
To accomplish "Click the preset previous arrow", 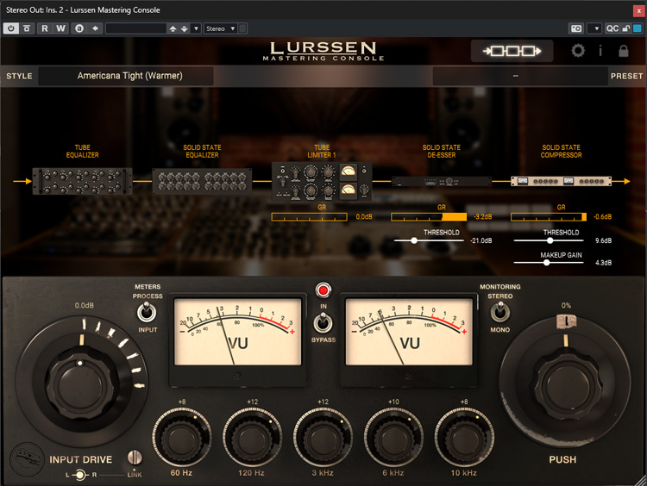I will point(173,28).
